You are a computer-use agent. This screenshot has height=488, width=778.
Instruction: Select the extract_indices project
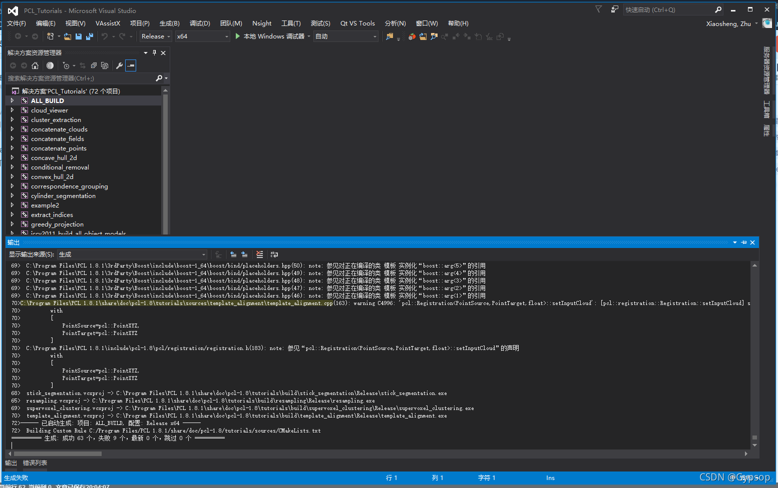click(x=52, y=214)
